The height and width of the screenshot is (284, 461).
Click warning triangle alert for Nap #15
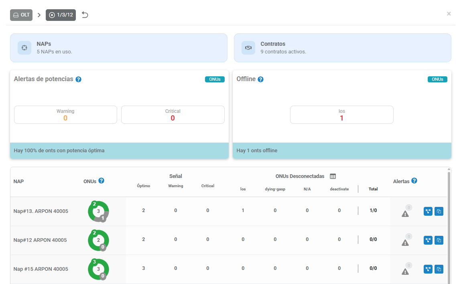405,272
